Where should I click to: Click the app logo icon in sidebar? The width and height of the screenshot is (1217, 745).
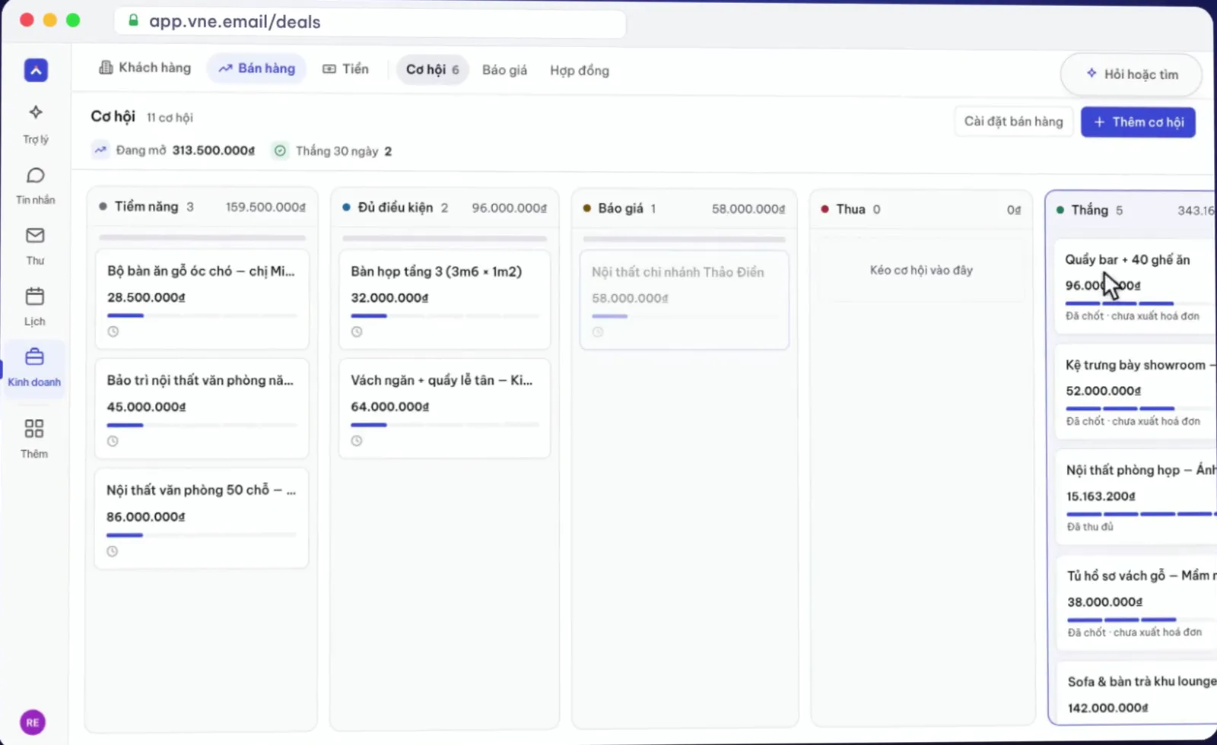pyautogui.click(x=36, y=70)
